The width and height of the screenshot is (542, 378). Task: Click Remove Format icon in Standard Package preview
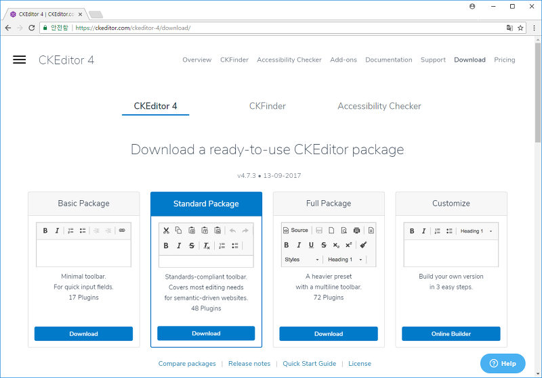207,245
